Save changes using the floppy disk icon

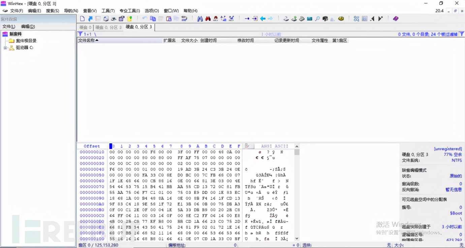coord(98,19)
